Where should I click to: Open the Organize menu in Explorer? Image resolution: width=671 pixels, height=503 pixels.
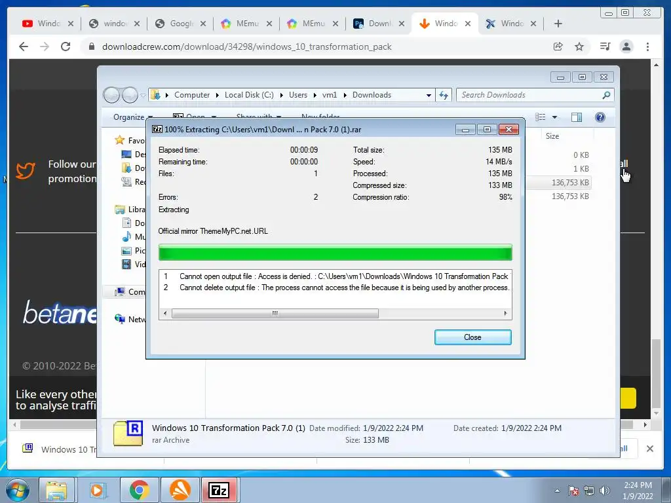(132, 117)
